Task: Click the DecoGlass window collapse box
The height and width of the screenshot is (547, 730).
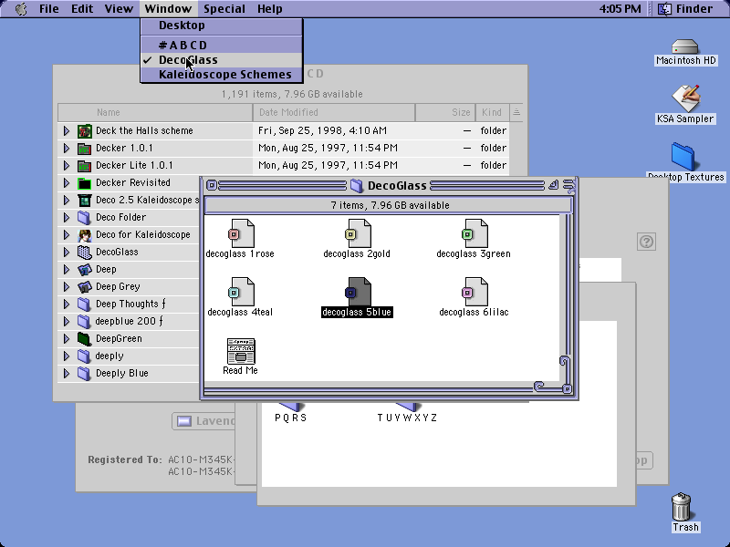Action: pyautogui.click(x=568, y=186)
